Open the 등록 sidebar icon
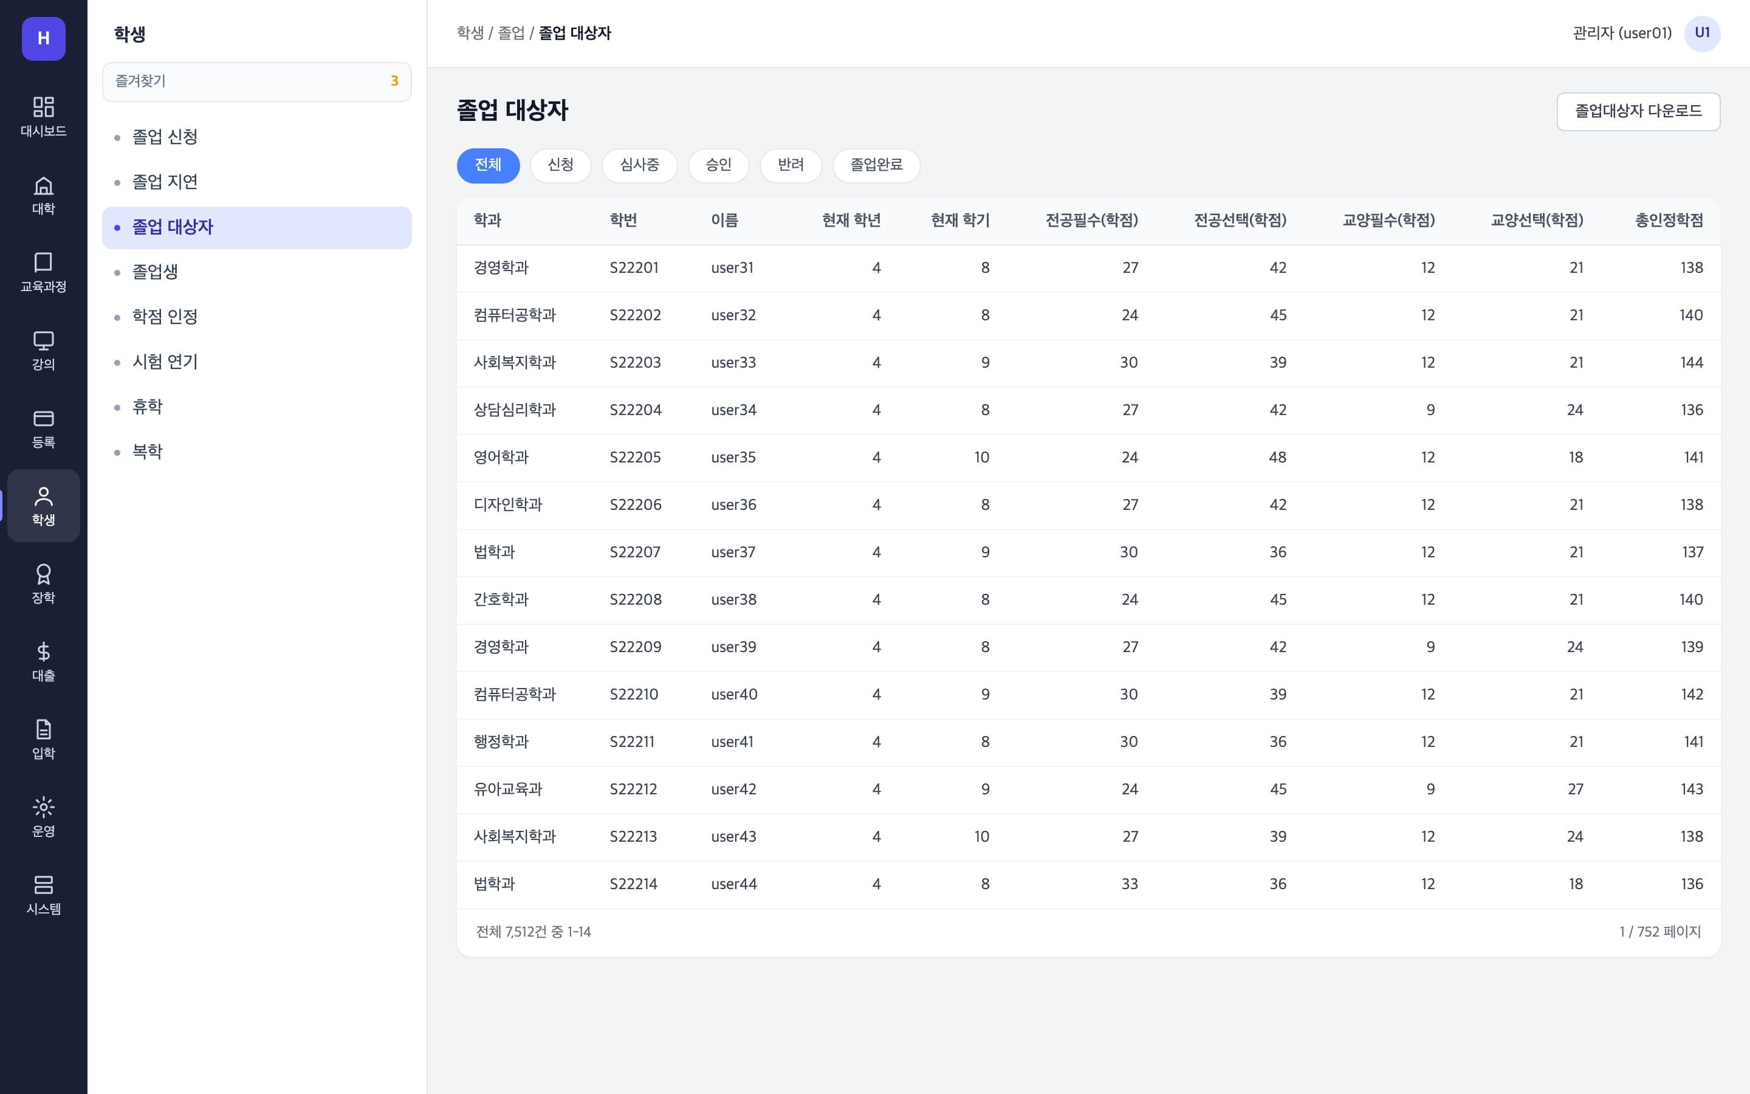This screenshot has width=1750, height=1094. [x=43, y=428]
